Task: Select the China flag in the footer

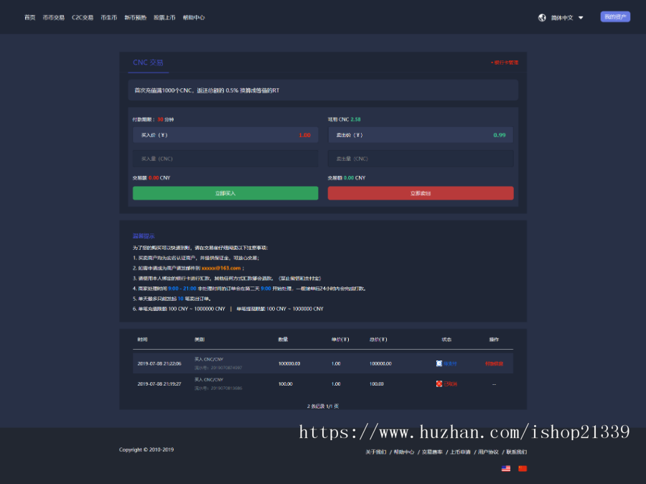Action: tap(523, 468)
